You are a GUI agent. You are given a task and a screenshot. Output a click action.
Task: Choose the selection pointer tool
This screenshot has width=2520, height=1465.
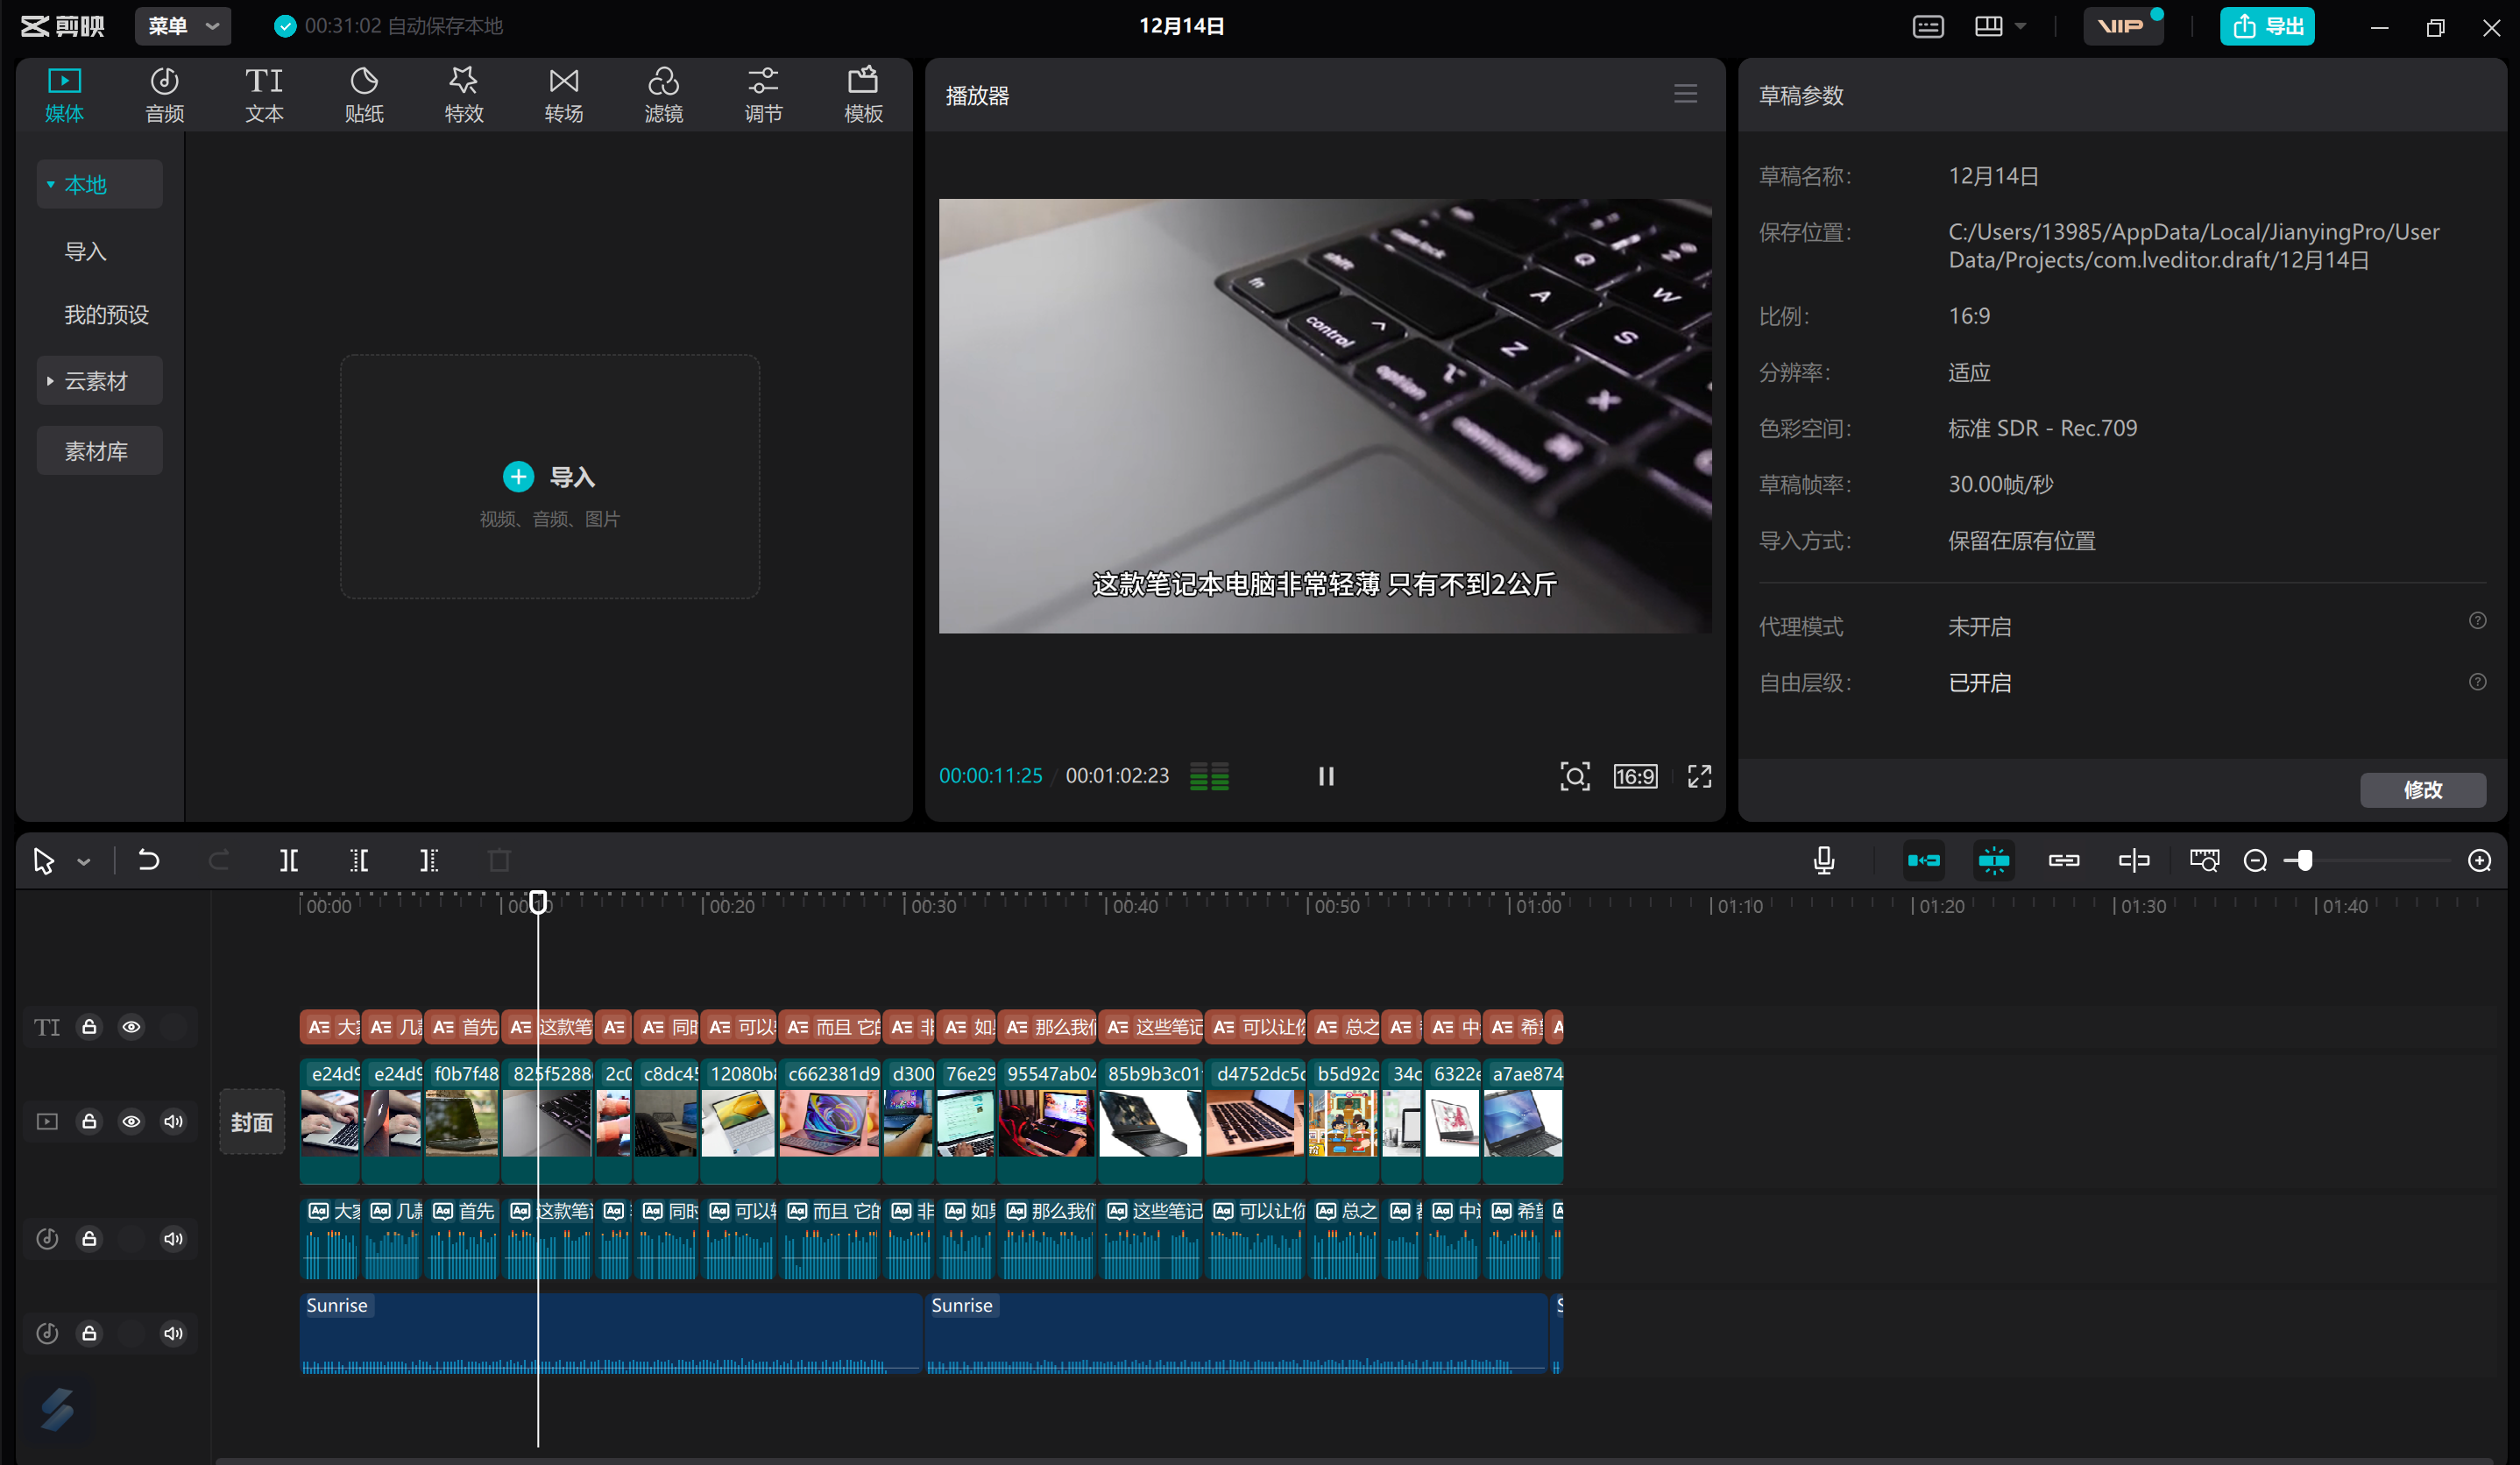pyautogui.click(x=43, y=860)
